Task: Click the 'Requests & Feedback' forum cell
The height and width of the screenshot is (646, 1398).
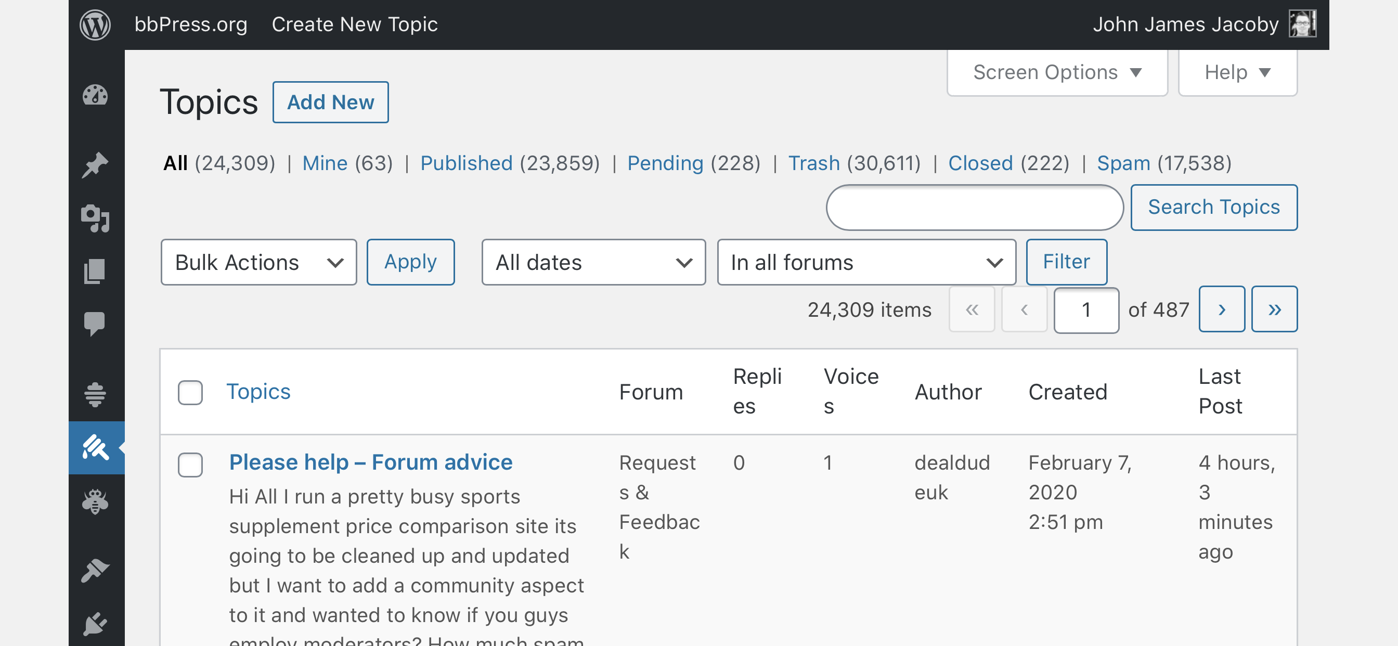Action: [x=659, y=507]
